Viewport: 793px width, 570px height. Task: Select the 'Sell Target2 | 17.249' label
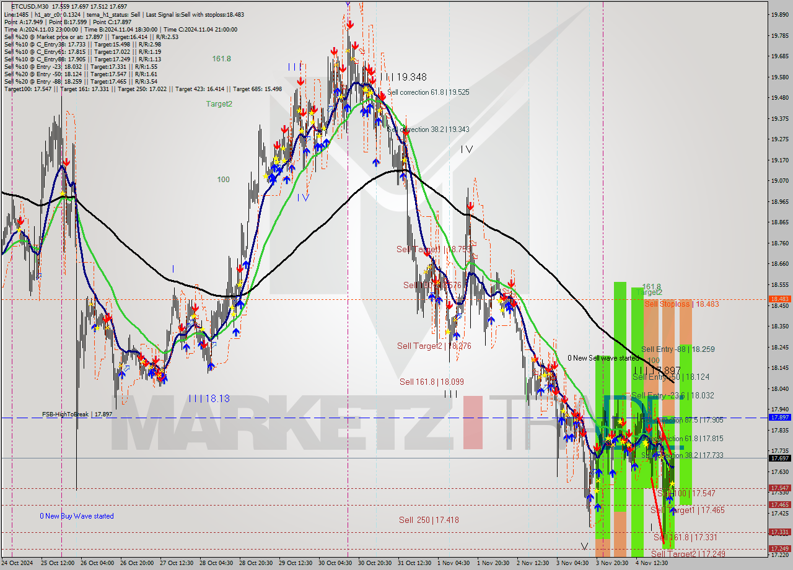coord(688,554)
